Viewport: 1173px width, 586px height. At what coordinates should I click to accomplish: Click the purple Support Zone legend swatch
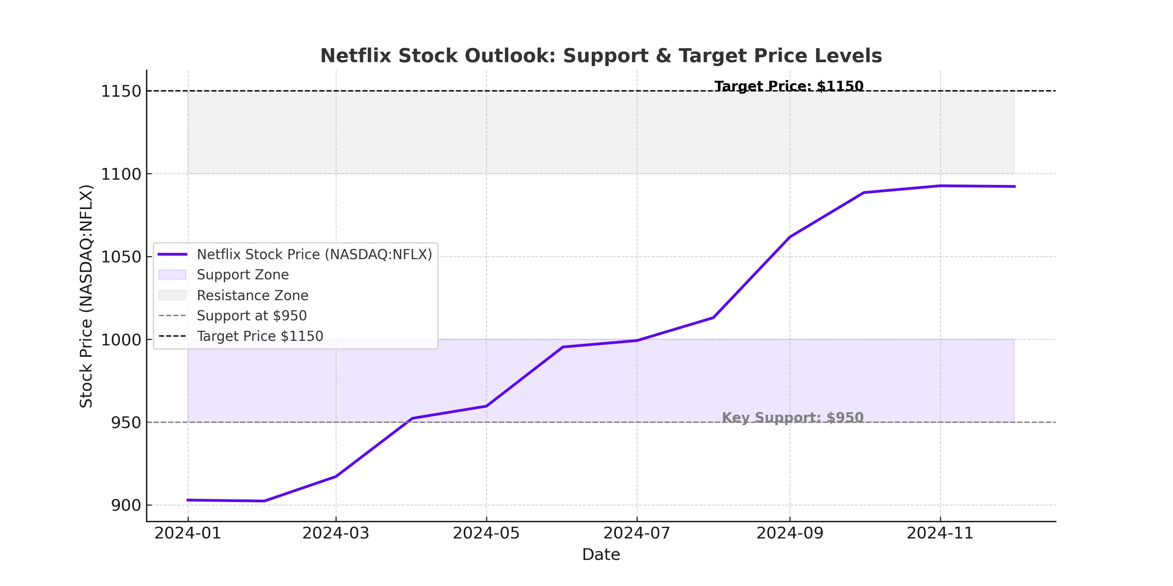(173, 274)
